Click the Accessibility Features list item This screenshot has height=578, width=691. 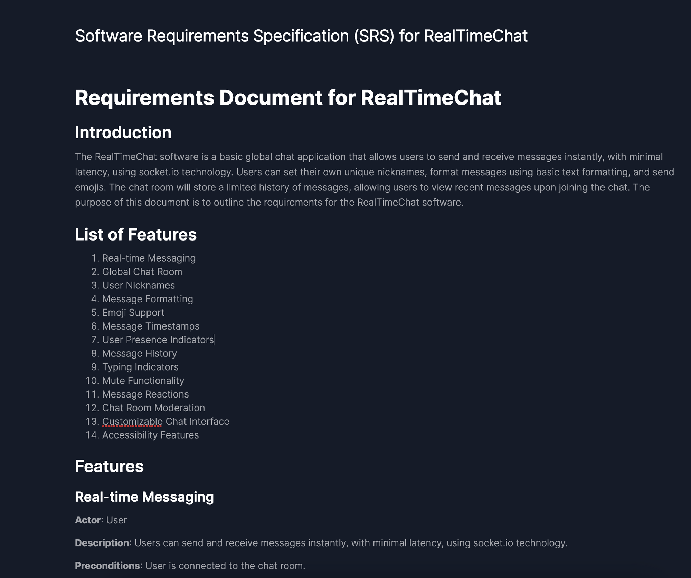coord(150,435)
